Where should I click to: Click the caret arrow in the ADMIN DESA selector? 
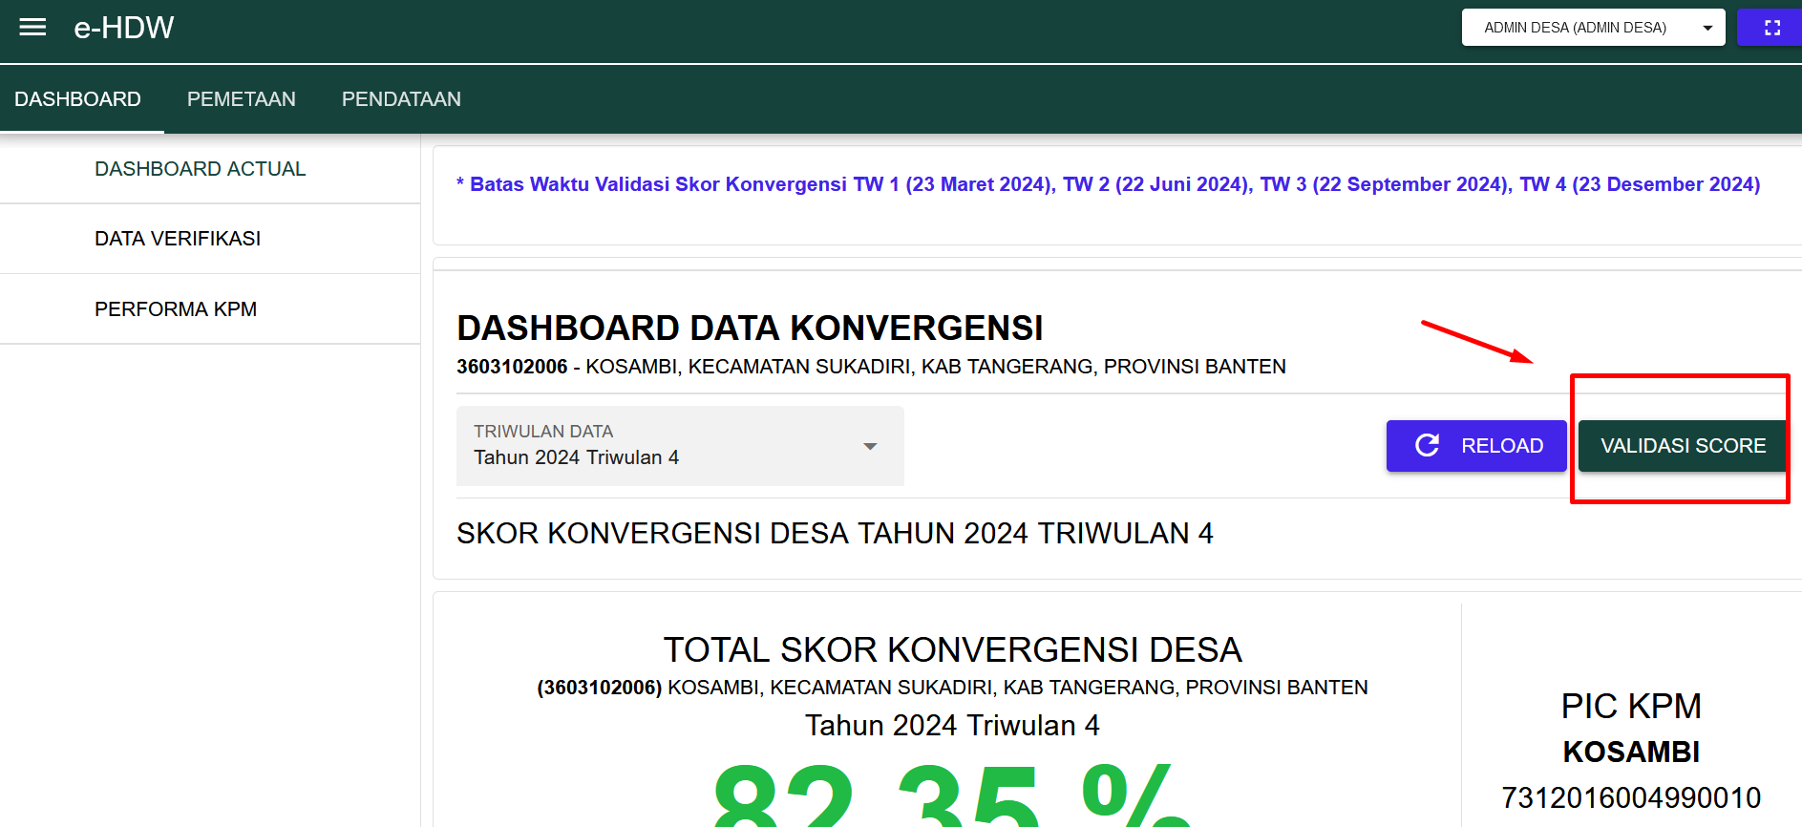tap(1707, 28)
